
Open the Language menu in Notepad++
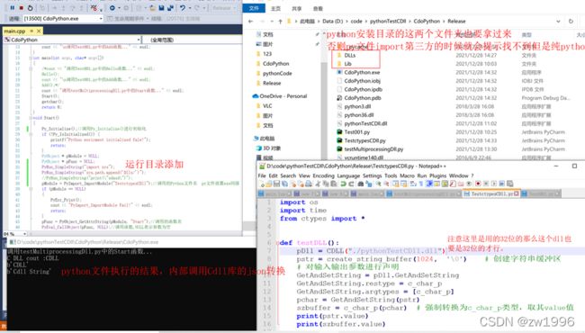point(348,175)
